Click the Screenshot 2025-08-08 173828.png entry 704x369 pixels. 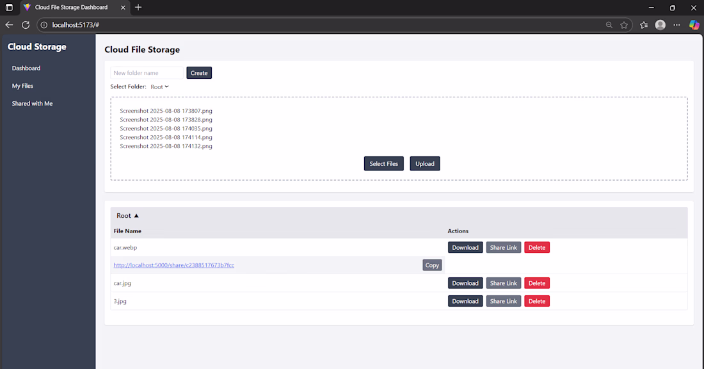166,120
